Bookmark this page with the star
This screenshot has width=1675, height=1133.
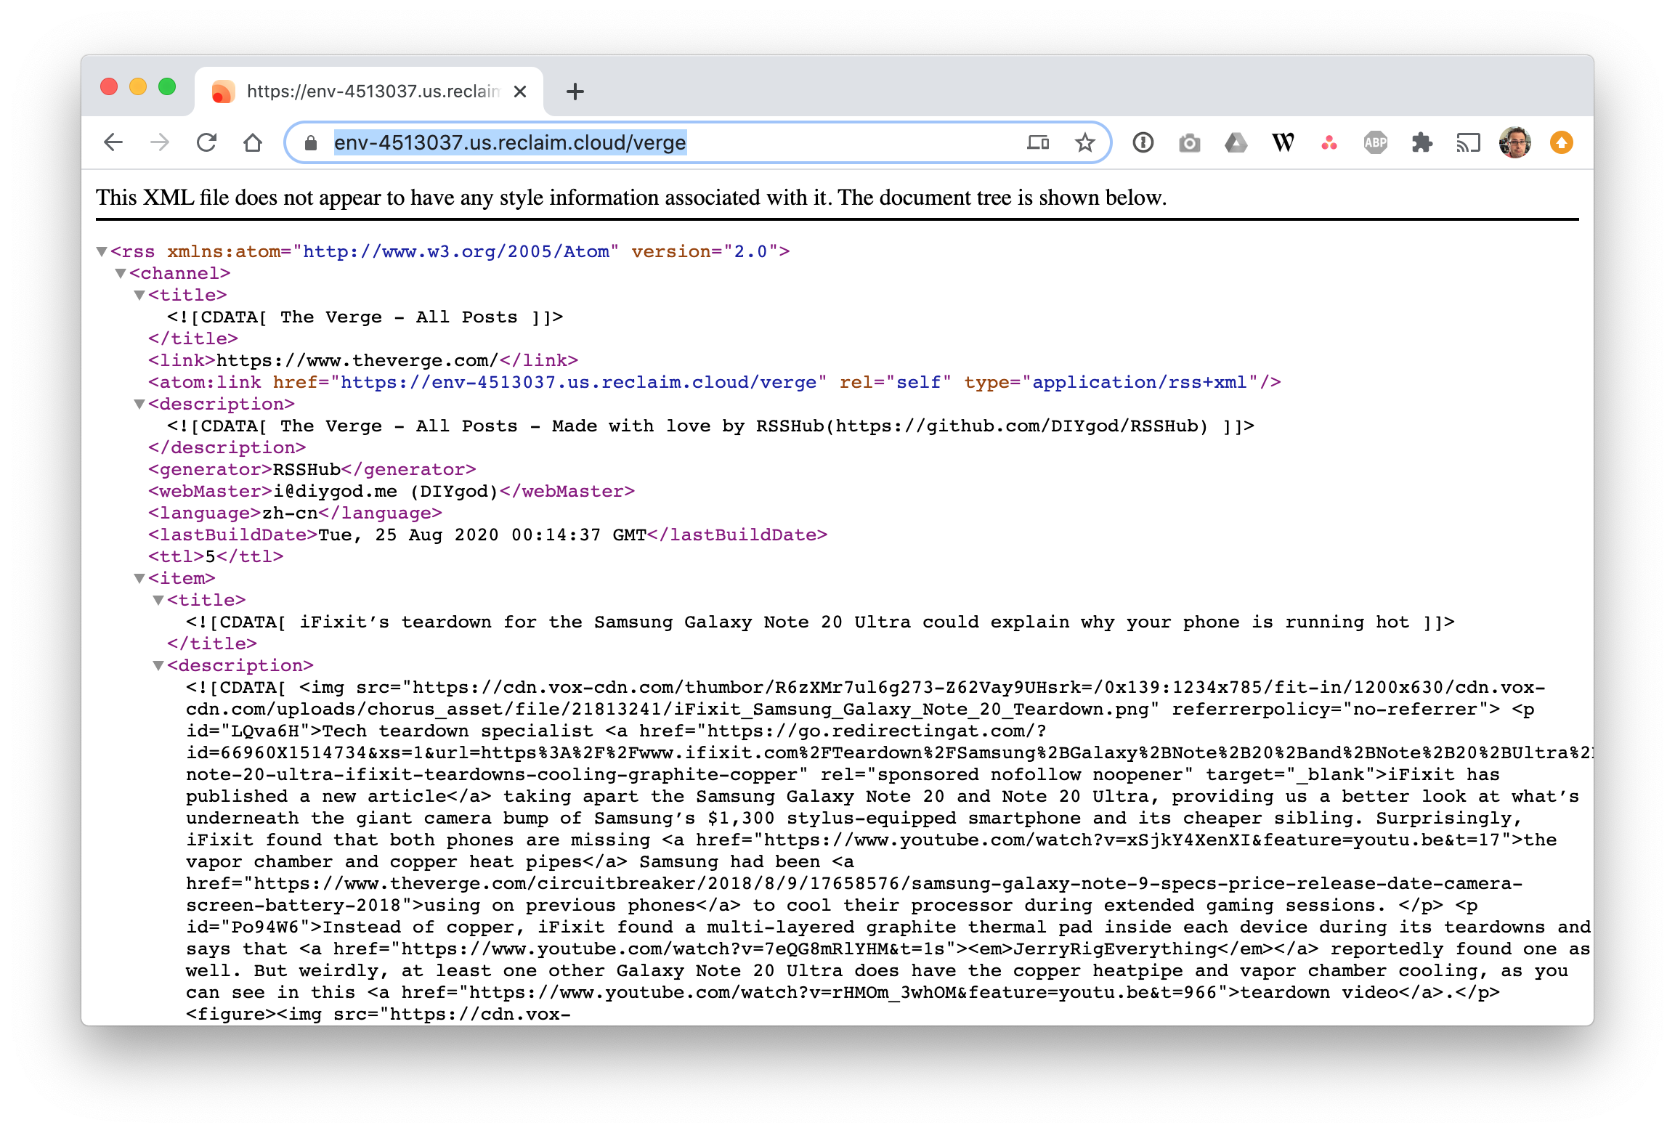1084,142
